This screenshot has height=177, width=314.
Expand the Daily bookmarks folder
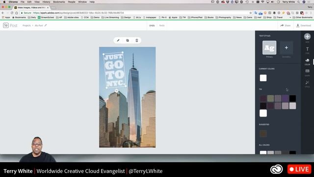tap(32, 18)
